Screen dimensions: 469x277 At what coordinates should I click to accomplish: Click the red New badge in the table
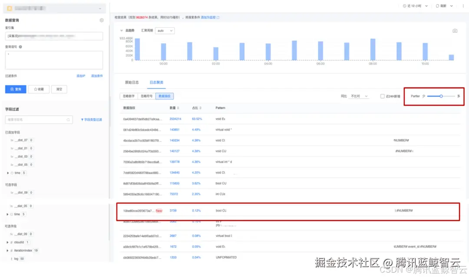coord(159,211)
